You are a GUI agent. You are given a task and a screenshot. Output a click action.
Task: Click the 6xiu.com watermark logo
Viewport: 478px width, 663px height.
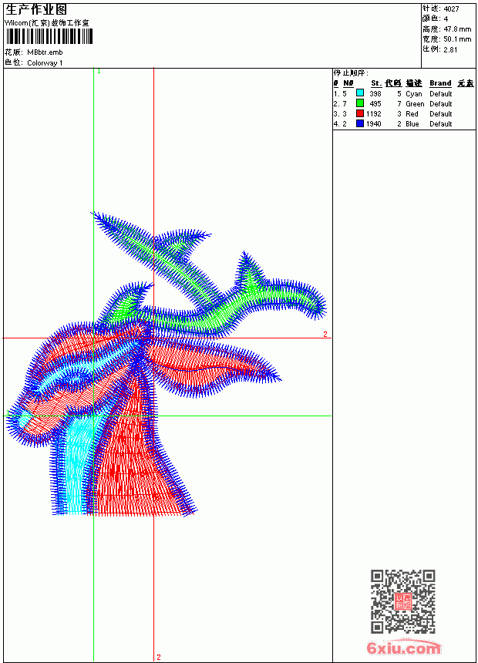pyautogui.click(x=403, y=648)
